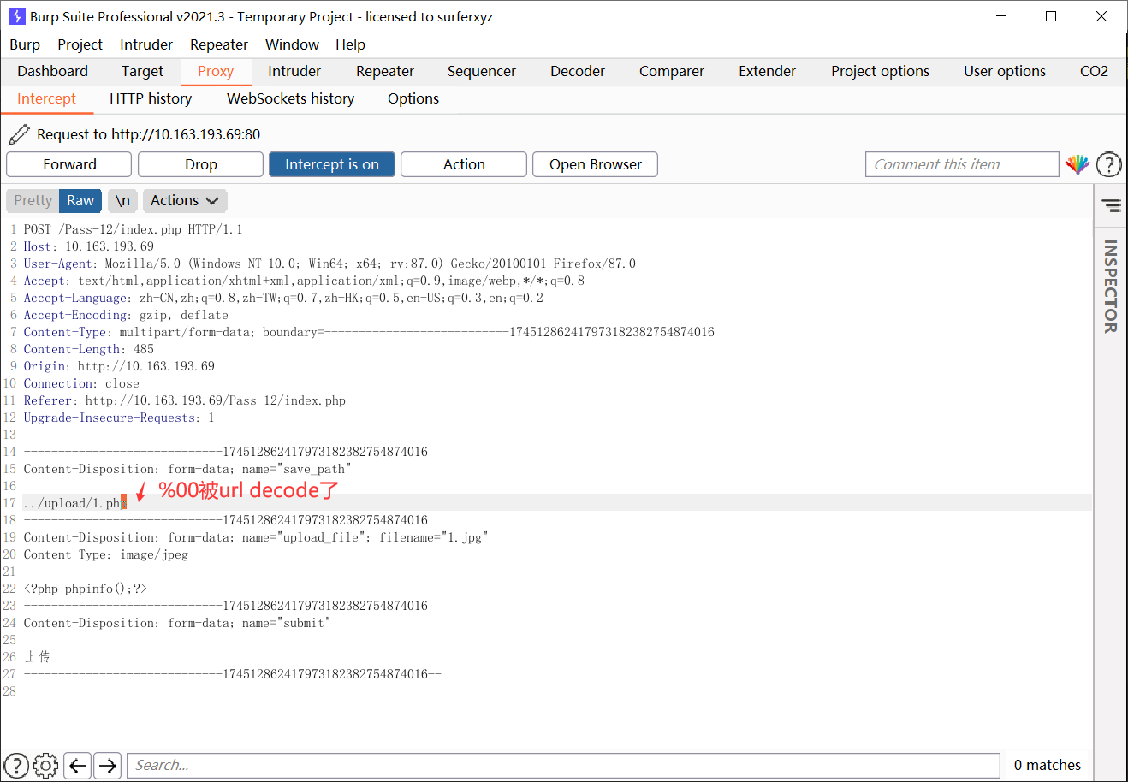The width and height of the screenshot is (1128, 782).
Task: Switch to the Extender tab
Action: 768,71
